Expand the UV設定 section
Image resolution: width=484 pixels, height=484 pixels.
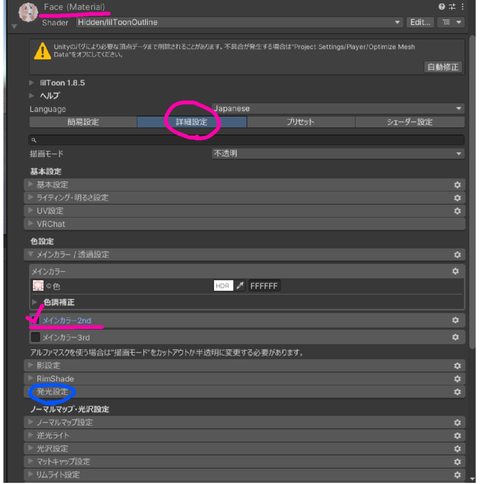(x=244, y=211)
